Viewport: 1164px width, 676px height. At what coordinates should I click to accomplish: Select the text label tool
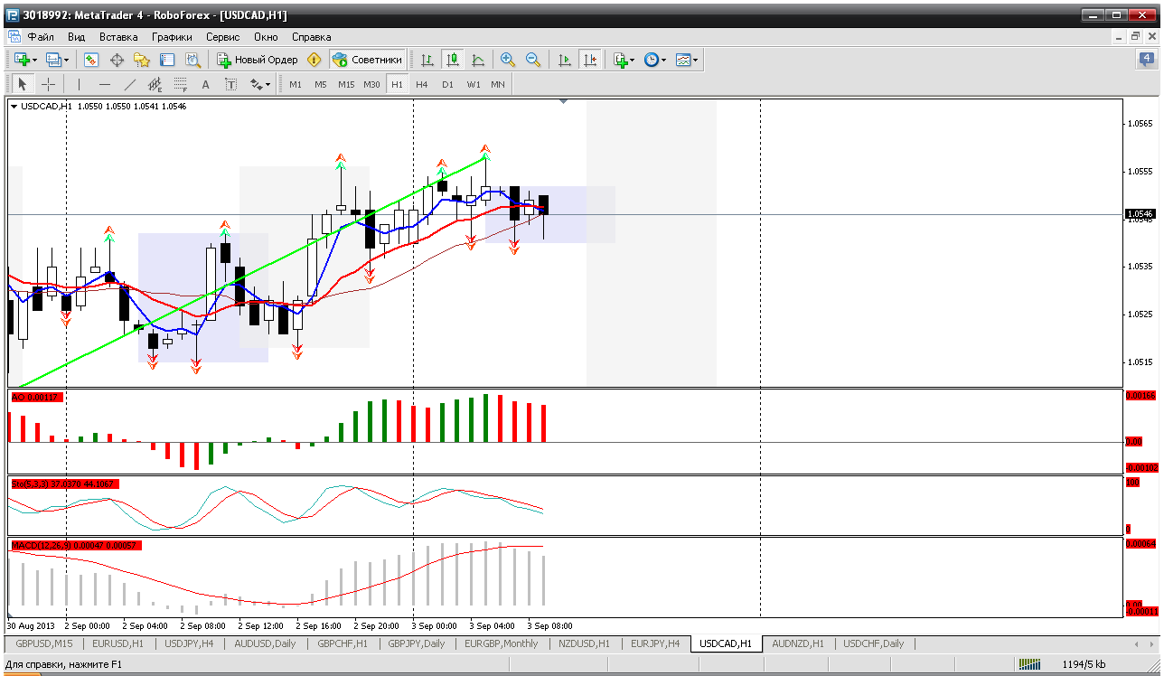pos(230,84)
